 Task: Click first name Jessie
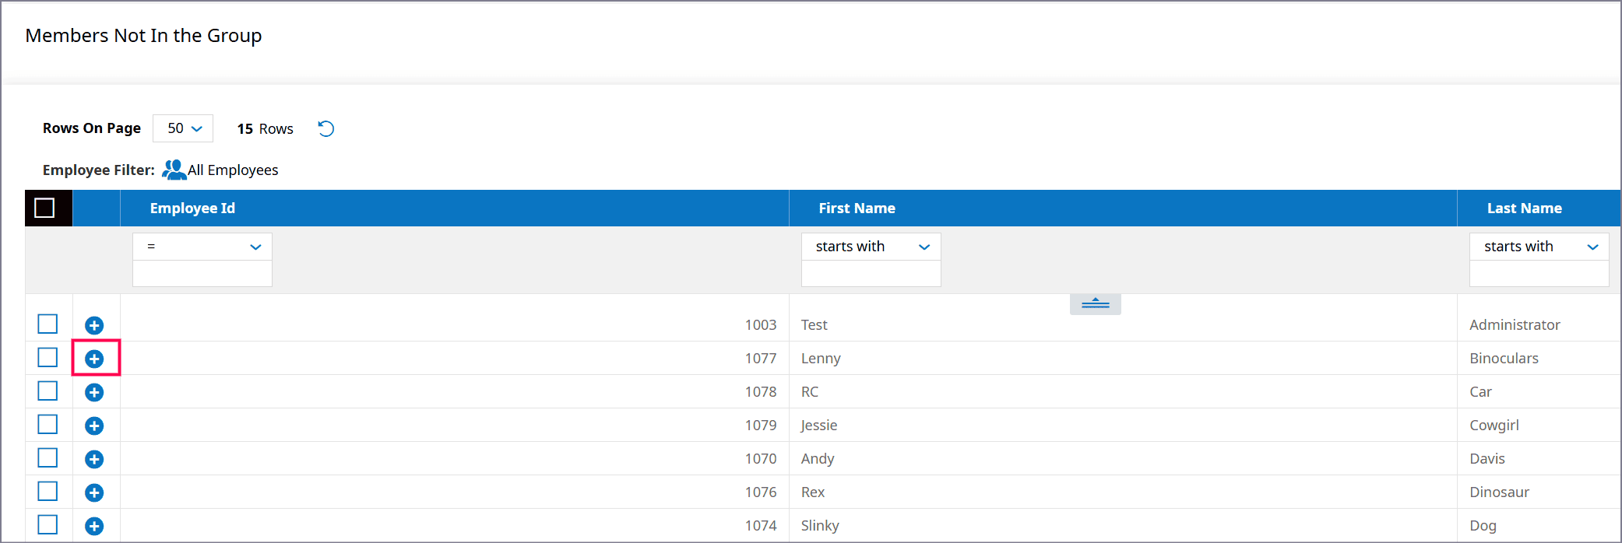(x=819, y=426)
